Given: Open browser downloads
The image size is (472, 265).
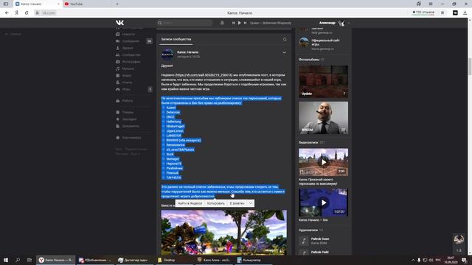Looking at the screenshot, I should click(x=465, y=13).
